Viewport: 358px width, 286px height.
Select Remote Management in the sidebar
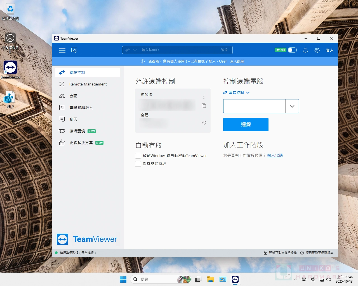tap(88, 84)
